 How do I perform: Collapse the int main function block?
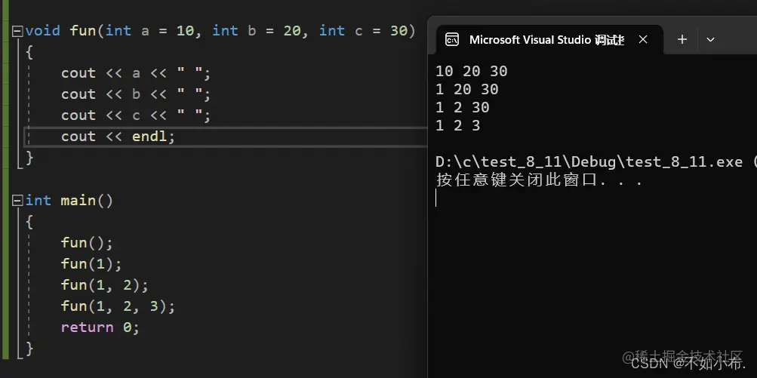(17, 201)
